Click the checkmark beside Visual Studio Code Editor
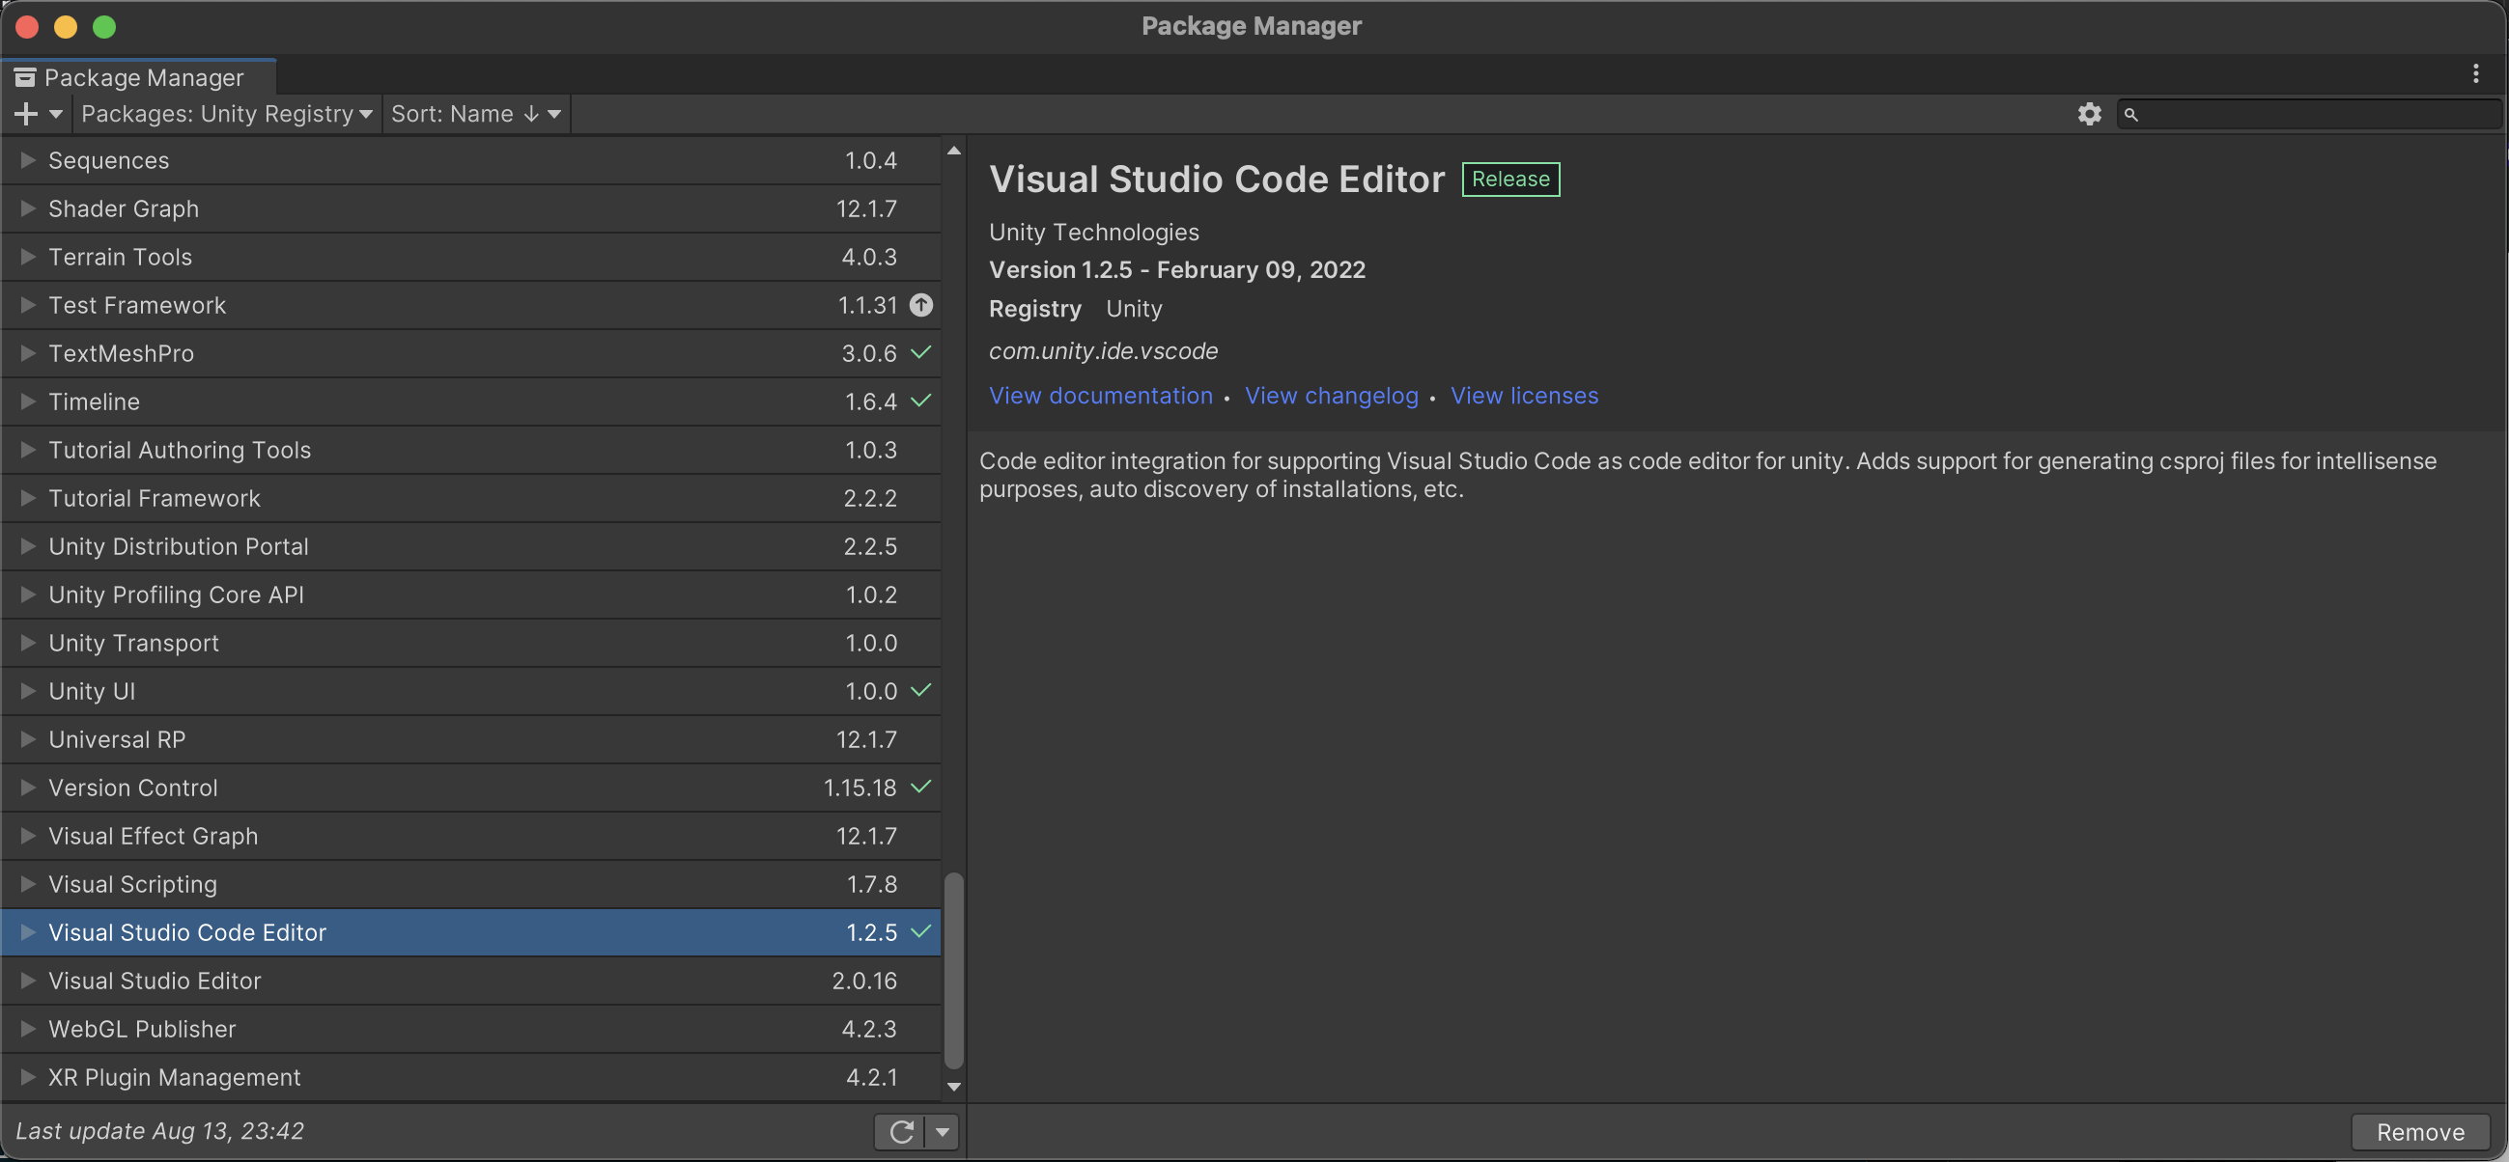Image resolution: width=2509 pixels, height=1162 pixels. [x=921, y=931]
